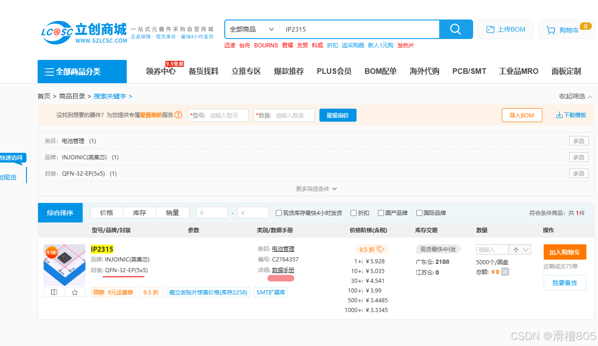
Task: Open 立推专区 menu item
Action: [246, 71]
